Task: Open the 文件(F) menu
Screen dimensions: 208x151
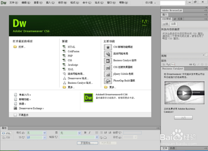Action: (x=14, y=3)
